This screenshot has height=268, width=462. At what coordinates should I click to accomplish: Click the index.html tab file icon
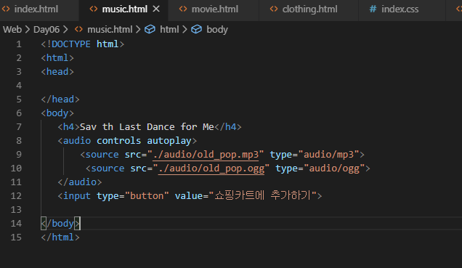(x=6, y=9)
